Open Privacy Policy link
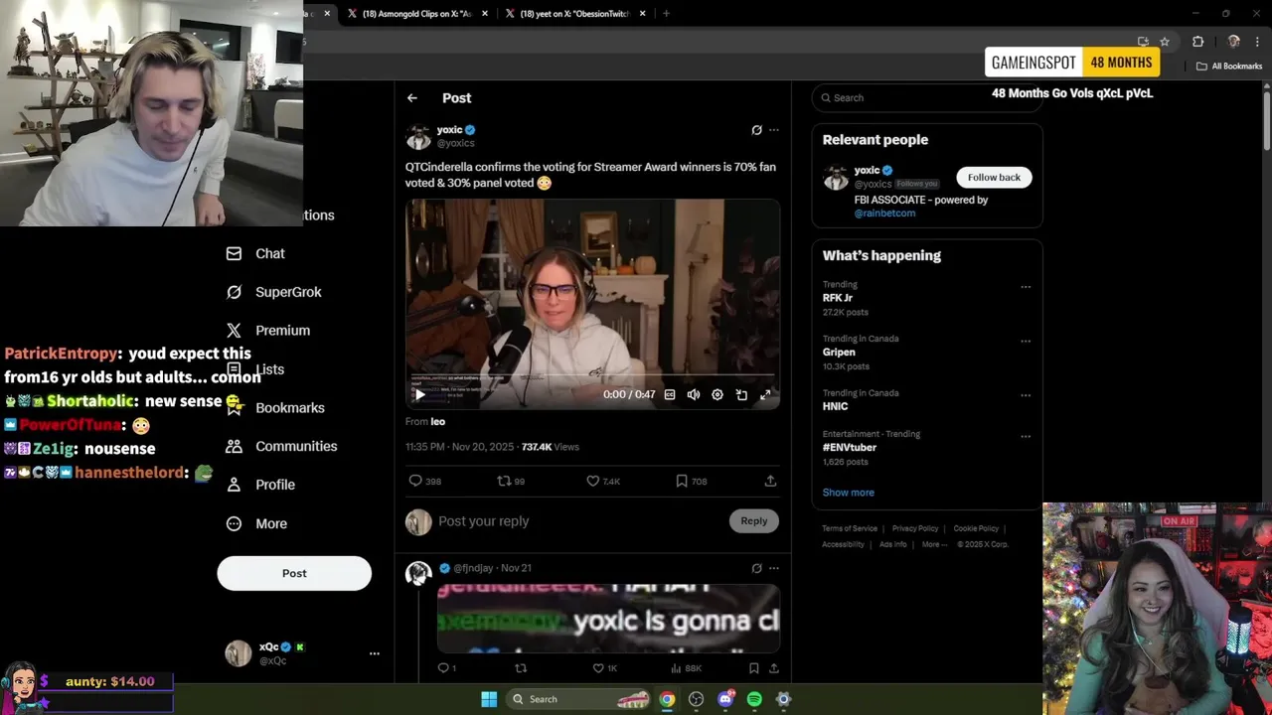 (x=915, y=528)
